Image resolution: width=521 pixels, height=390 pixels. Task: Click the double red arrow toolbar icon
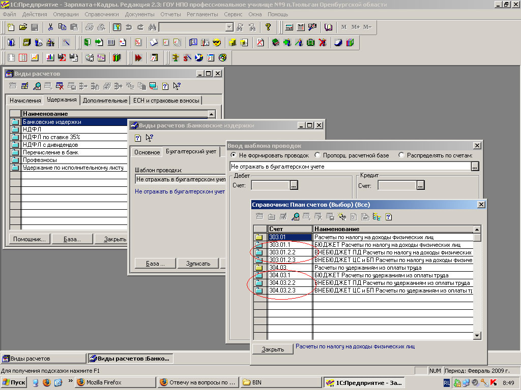[x=138, y=57]
